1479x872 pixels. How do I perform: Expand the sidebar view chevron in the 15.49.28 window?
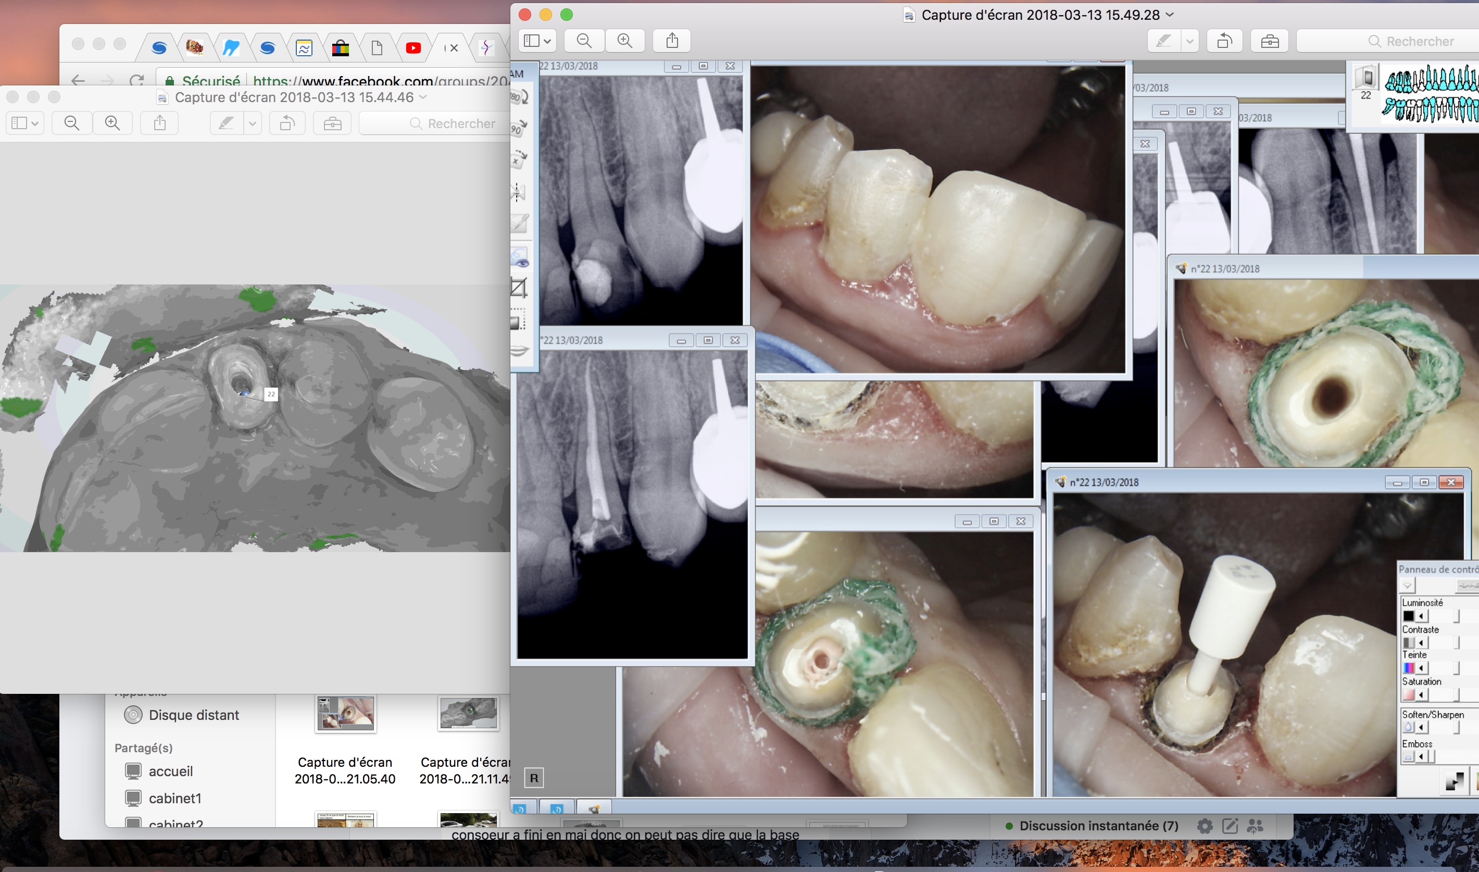(547, 41)
